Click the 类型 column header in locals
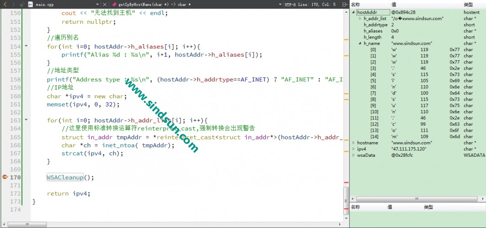This screenshot has height=228, width=486. pyautogui.click(x=468, y=4)
